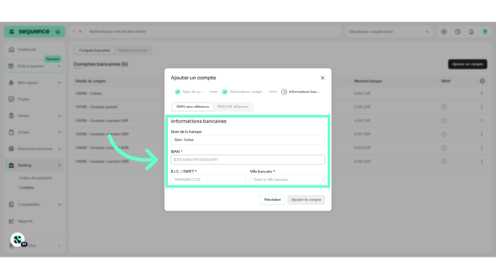Select the IBAN sans référence tab
This screenshot has height=279, width=496.
pyautogui.click(x=192, y=107)
